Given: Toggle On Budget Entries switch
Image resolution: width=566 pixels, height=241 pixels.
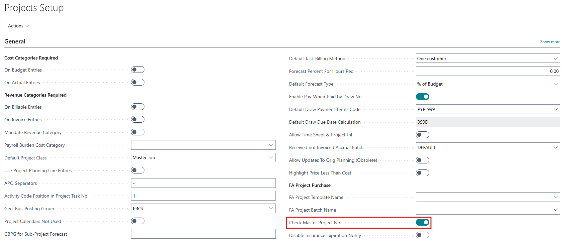Looking at the screenshot, I should 138,70.
